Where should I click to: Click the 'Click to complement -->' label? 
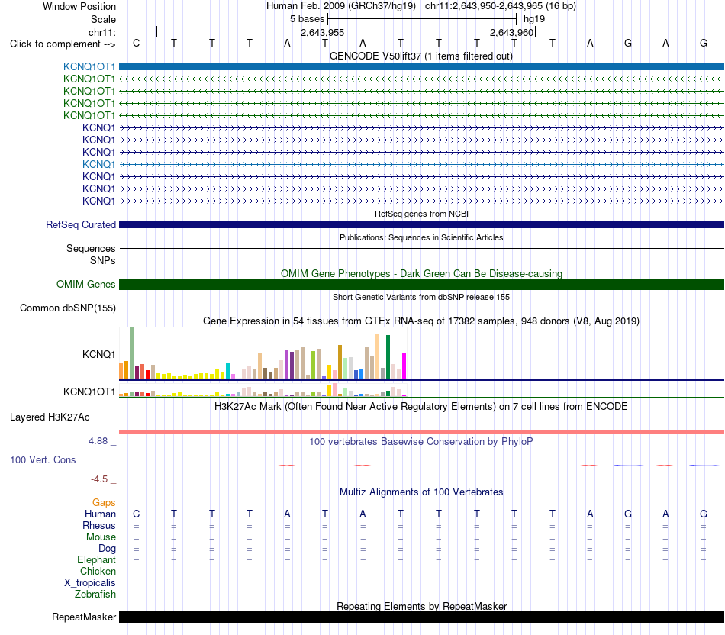coord(63,44)
